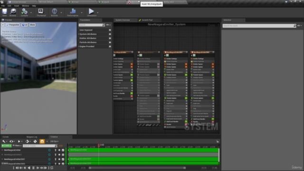
Task: Toggle the enabled checkbox in disabled NewNiagaraEmitter2 node
Action: coord(141,55)
